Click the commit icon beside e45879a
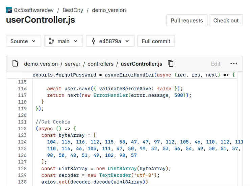Screen dimensions: 250x186 tap(93, 41)
